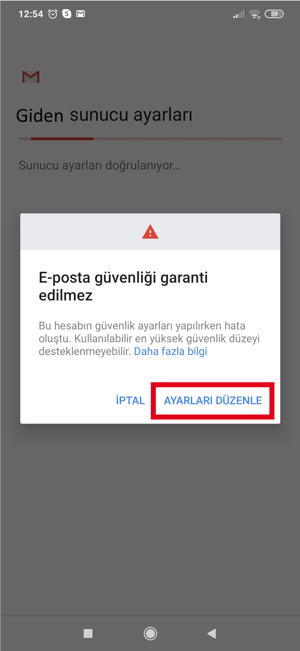Tap the setup progress bar

[x=150, y=139]
